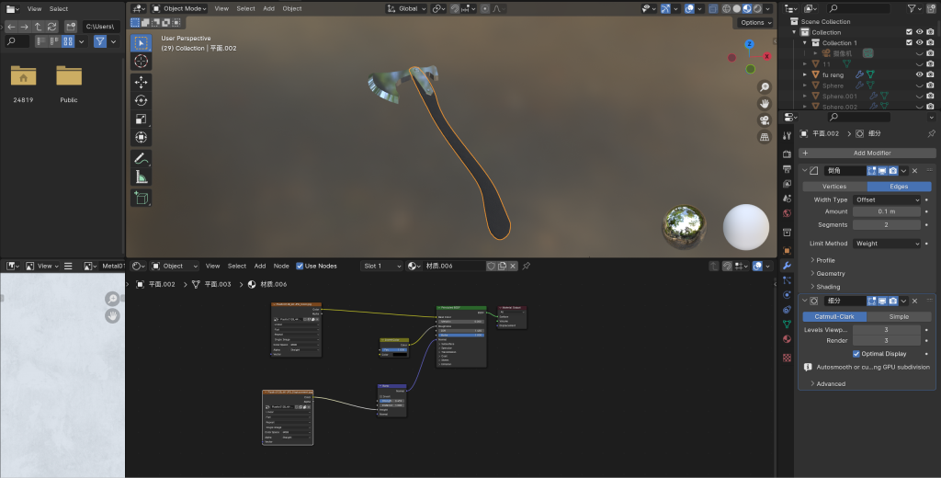Expand the Geometry section of bevel modifier
This screenshot has width=941, height=478.
pos(827,273)
